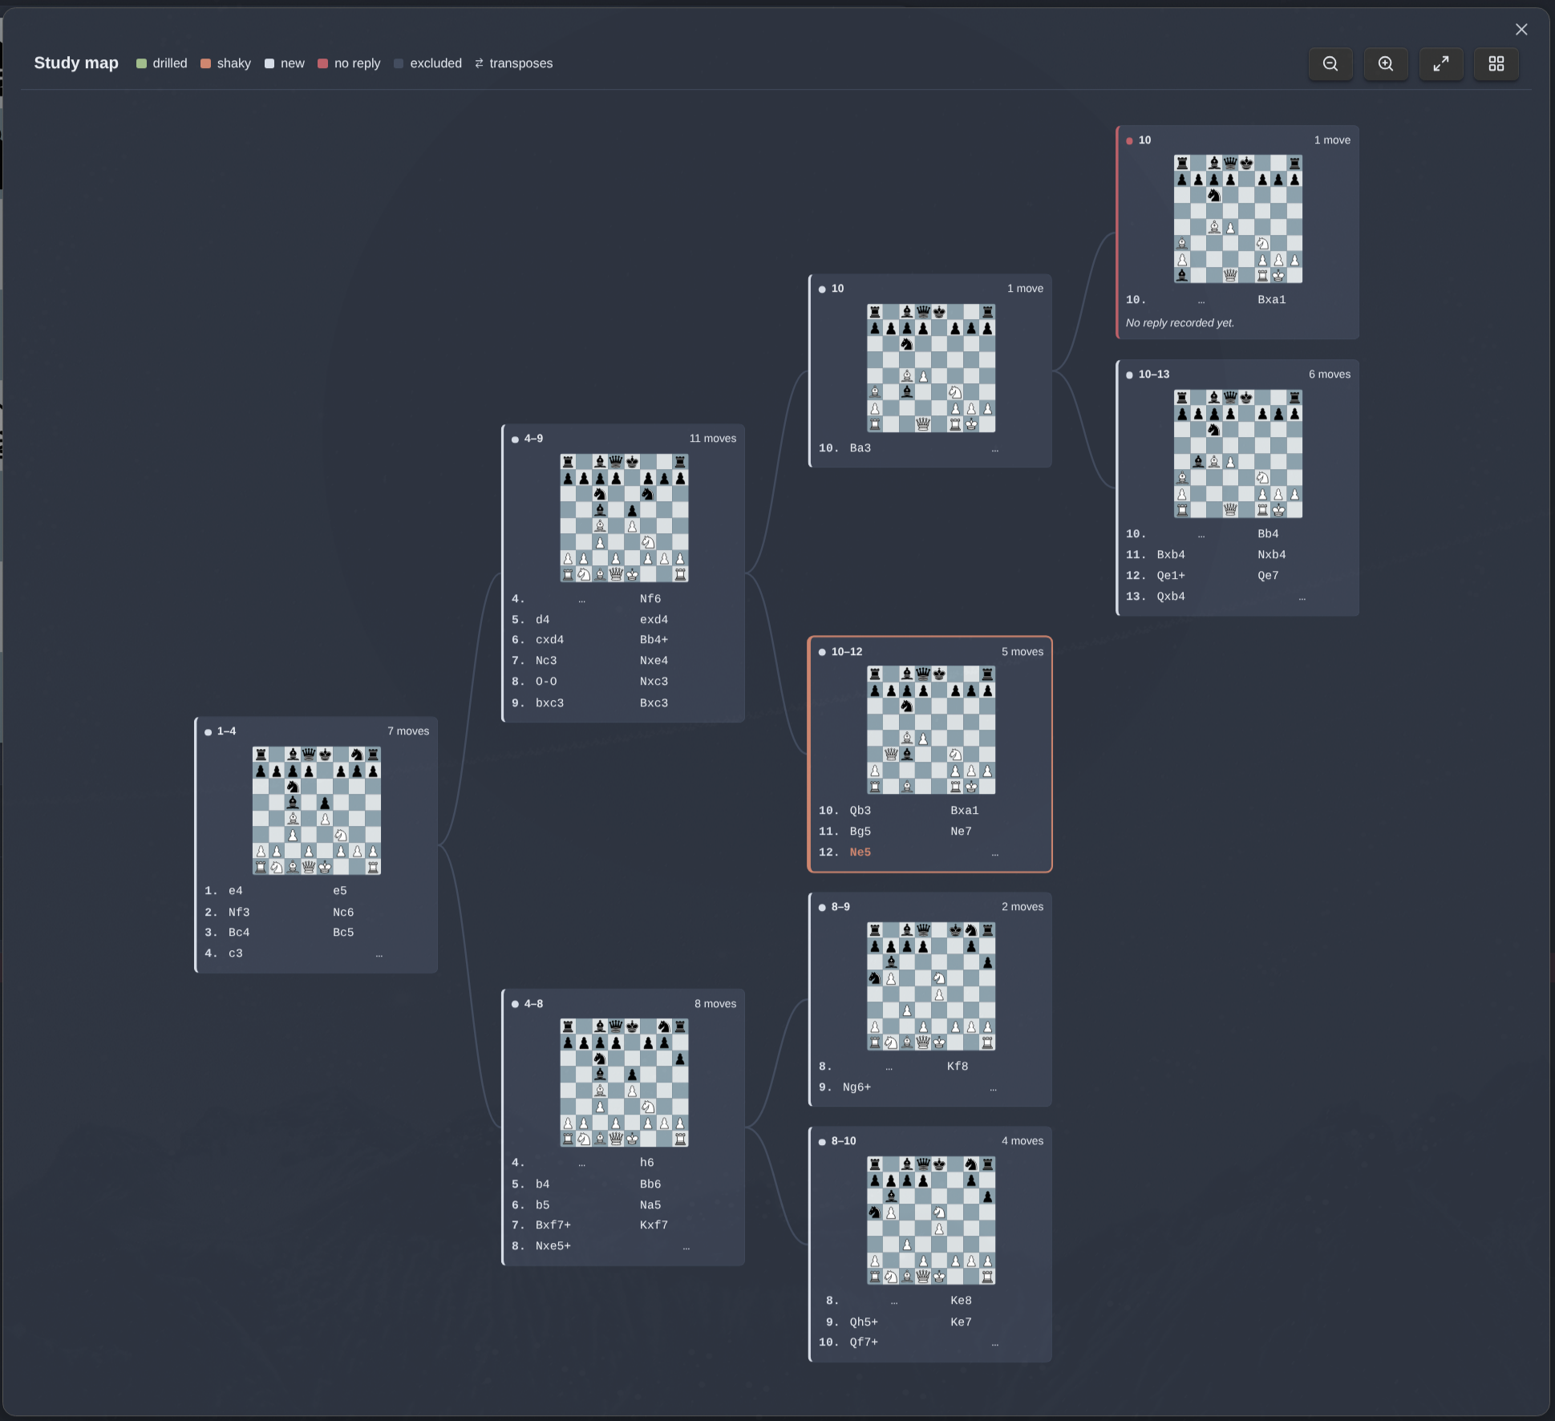Screen dimensions: 1555x1421
Task: Click move 10. Qb3
Action: [x=861, y=811]
